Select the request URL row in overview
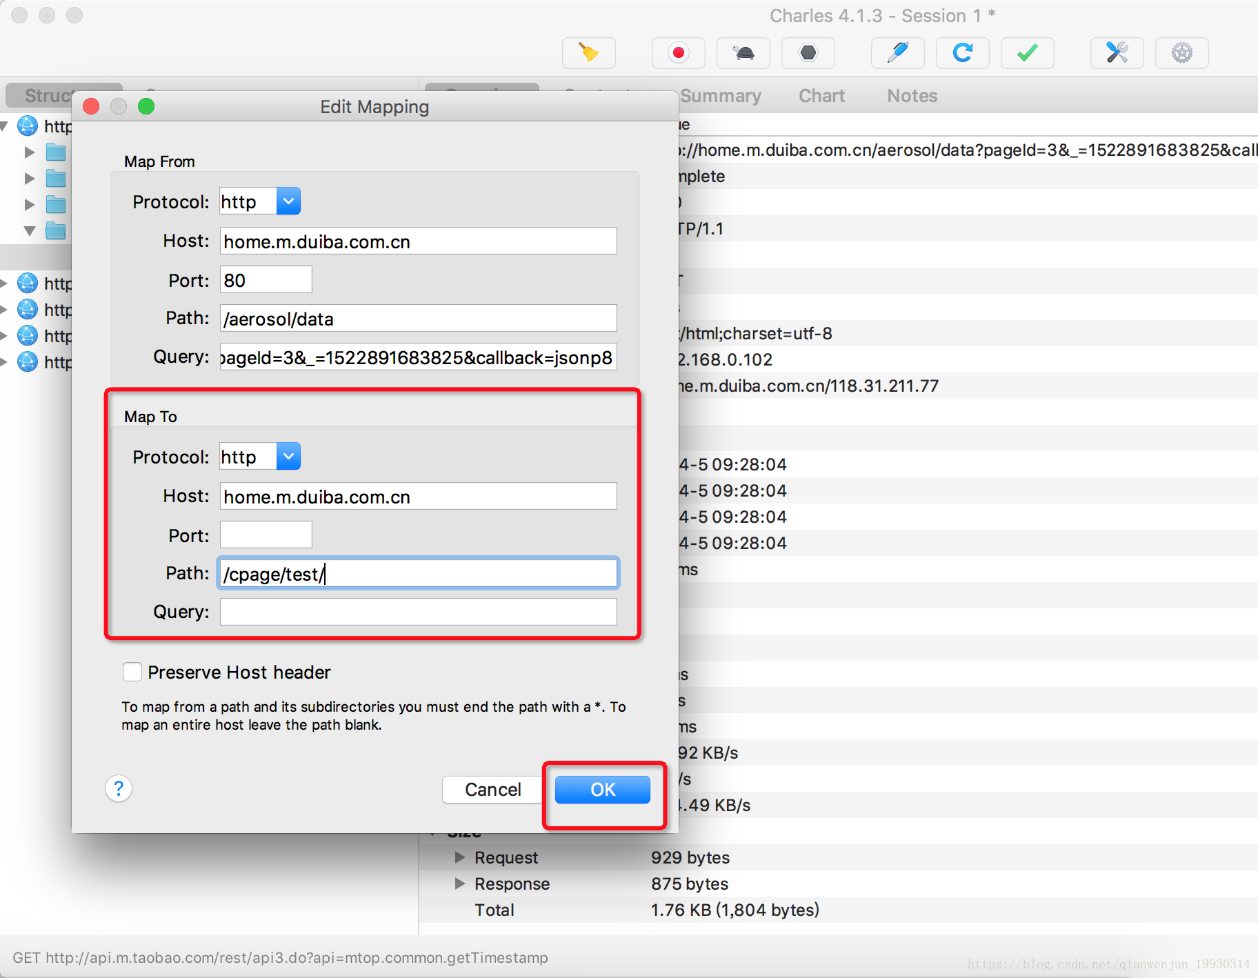This screenshot has height=978, width=1258. click(x=968, y=150)
